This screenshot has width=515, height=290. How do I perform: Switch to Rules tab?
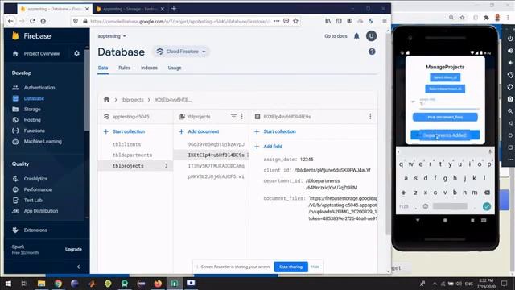(x=124, y=68)
